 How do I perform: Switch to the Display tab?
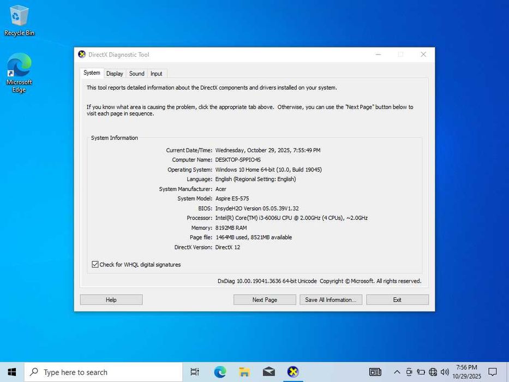[x=115, y=74]
